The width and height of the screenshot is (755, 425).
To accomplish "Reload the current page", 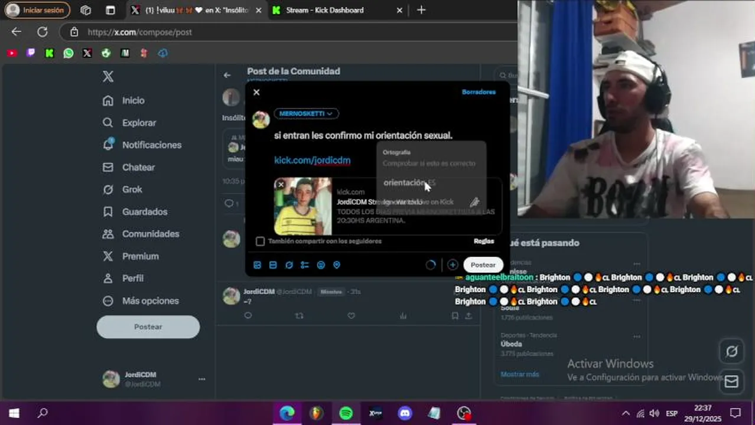I will 43,32.
